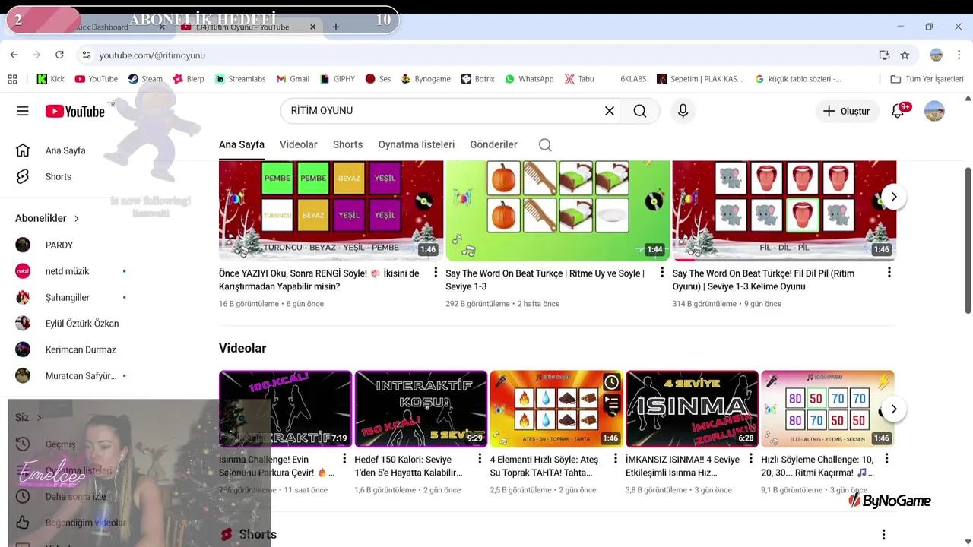Open the Kick bookmark
973x547 pixels.
(51, 79)
